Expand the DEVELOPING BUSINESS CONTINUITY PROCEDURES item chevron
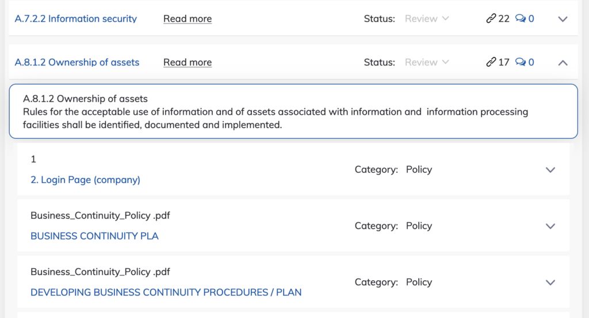The width and height of the screenshot is (589, 318). [550, 282]
